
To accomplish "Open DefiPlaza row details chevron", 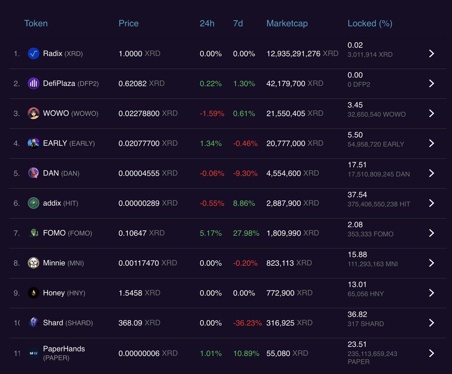I will (x=432, y=83).
